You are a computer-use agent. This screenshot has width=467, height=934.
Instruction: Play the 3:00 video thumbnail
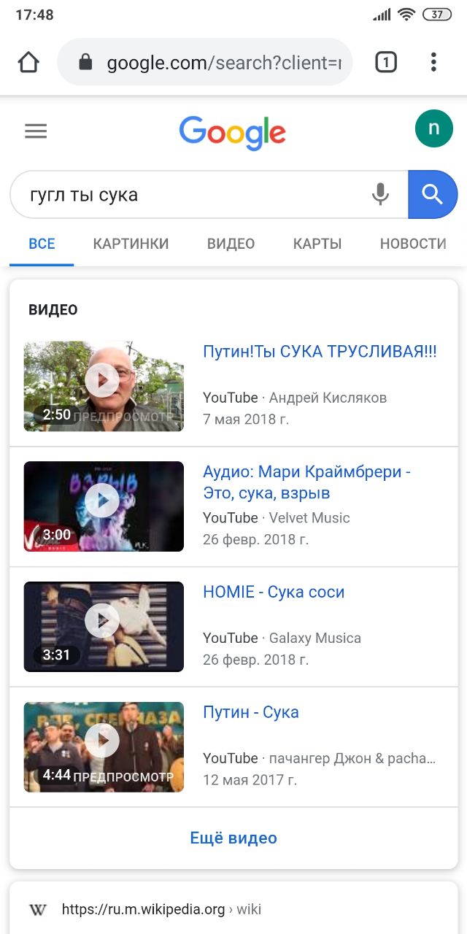tap(104, 506)
